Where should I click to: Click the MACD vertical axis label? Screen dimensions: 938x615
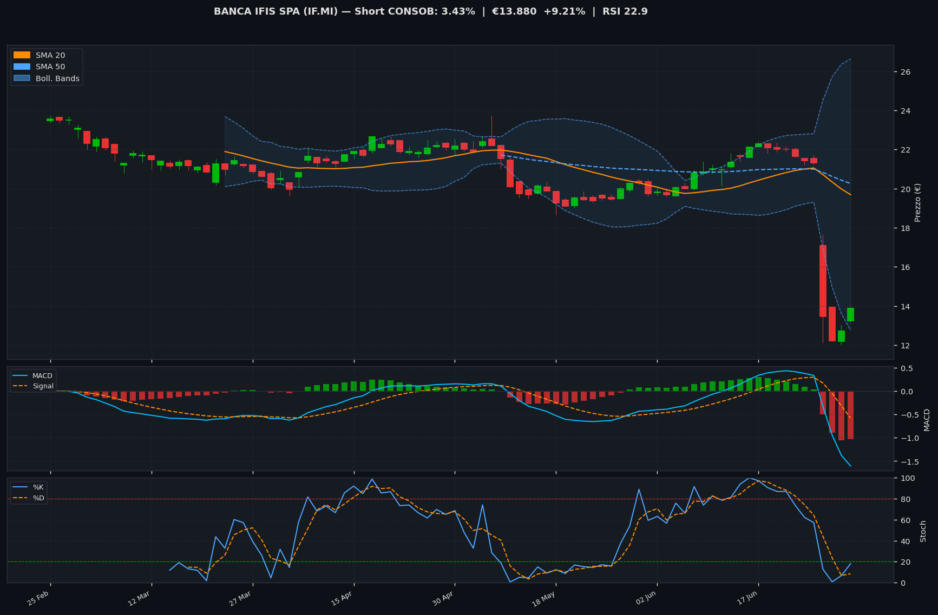926,419
